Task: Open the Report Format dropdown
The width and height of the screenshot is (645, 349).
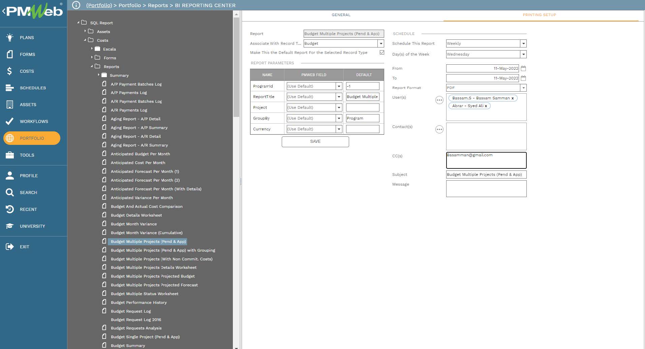Action: point(523,88)
